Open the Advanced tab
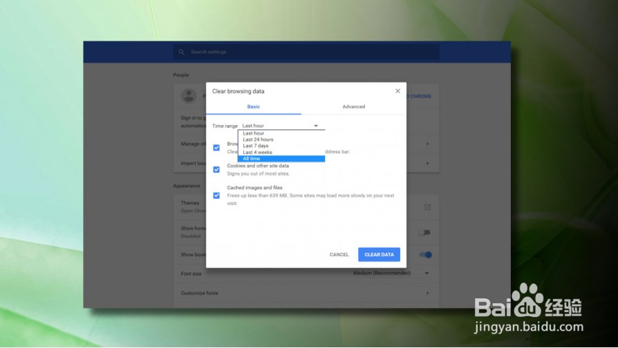This screenshot has height=348, width=618. pyautogui.click(x=353, y=107)
